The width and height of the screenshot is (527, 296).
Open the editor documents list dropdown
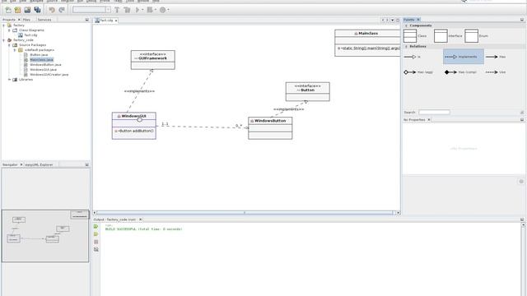pos(392,20)
